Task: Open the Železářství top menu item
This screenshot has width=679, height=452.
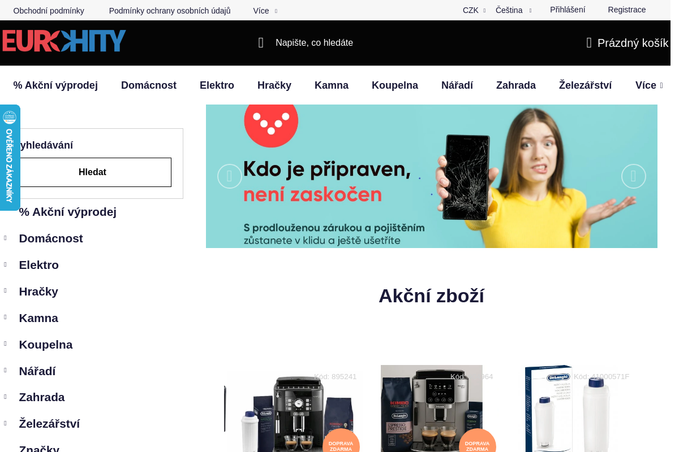Action: point(585,85)
